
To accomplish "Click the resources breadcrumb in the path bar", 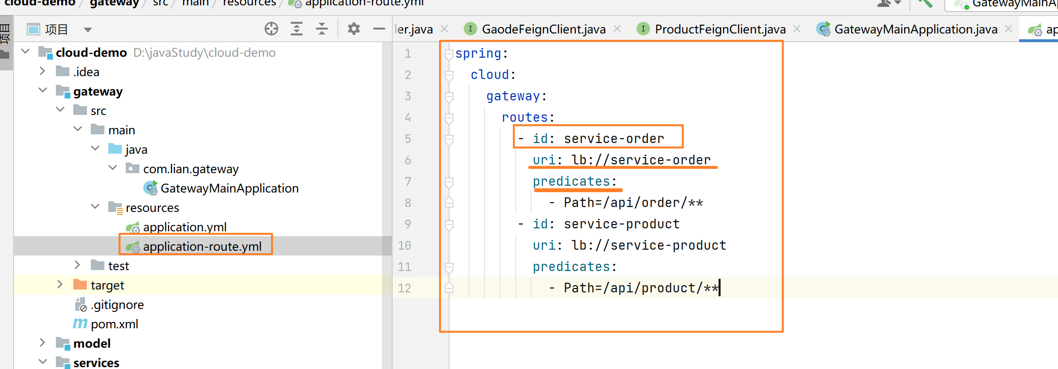I will coord(249,3).
